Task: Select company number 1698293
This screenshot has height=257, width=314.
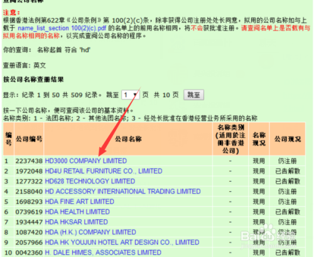Action: pyautogui.click(x=29, y=202)
